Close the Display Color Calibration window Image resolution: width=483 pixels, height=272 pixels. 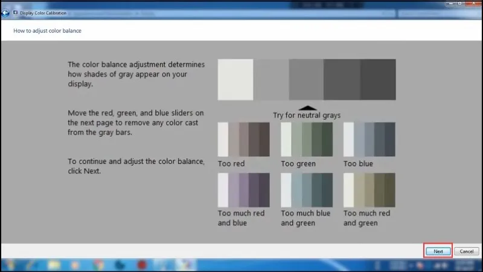point(474,3)
